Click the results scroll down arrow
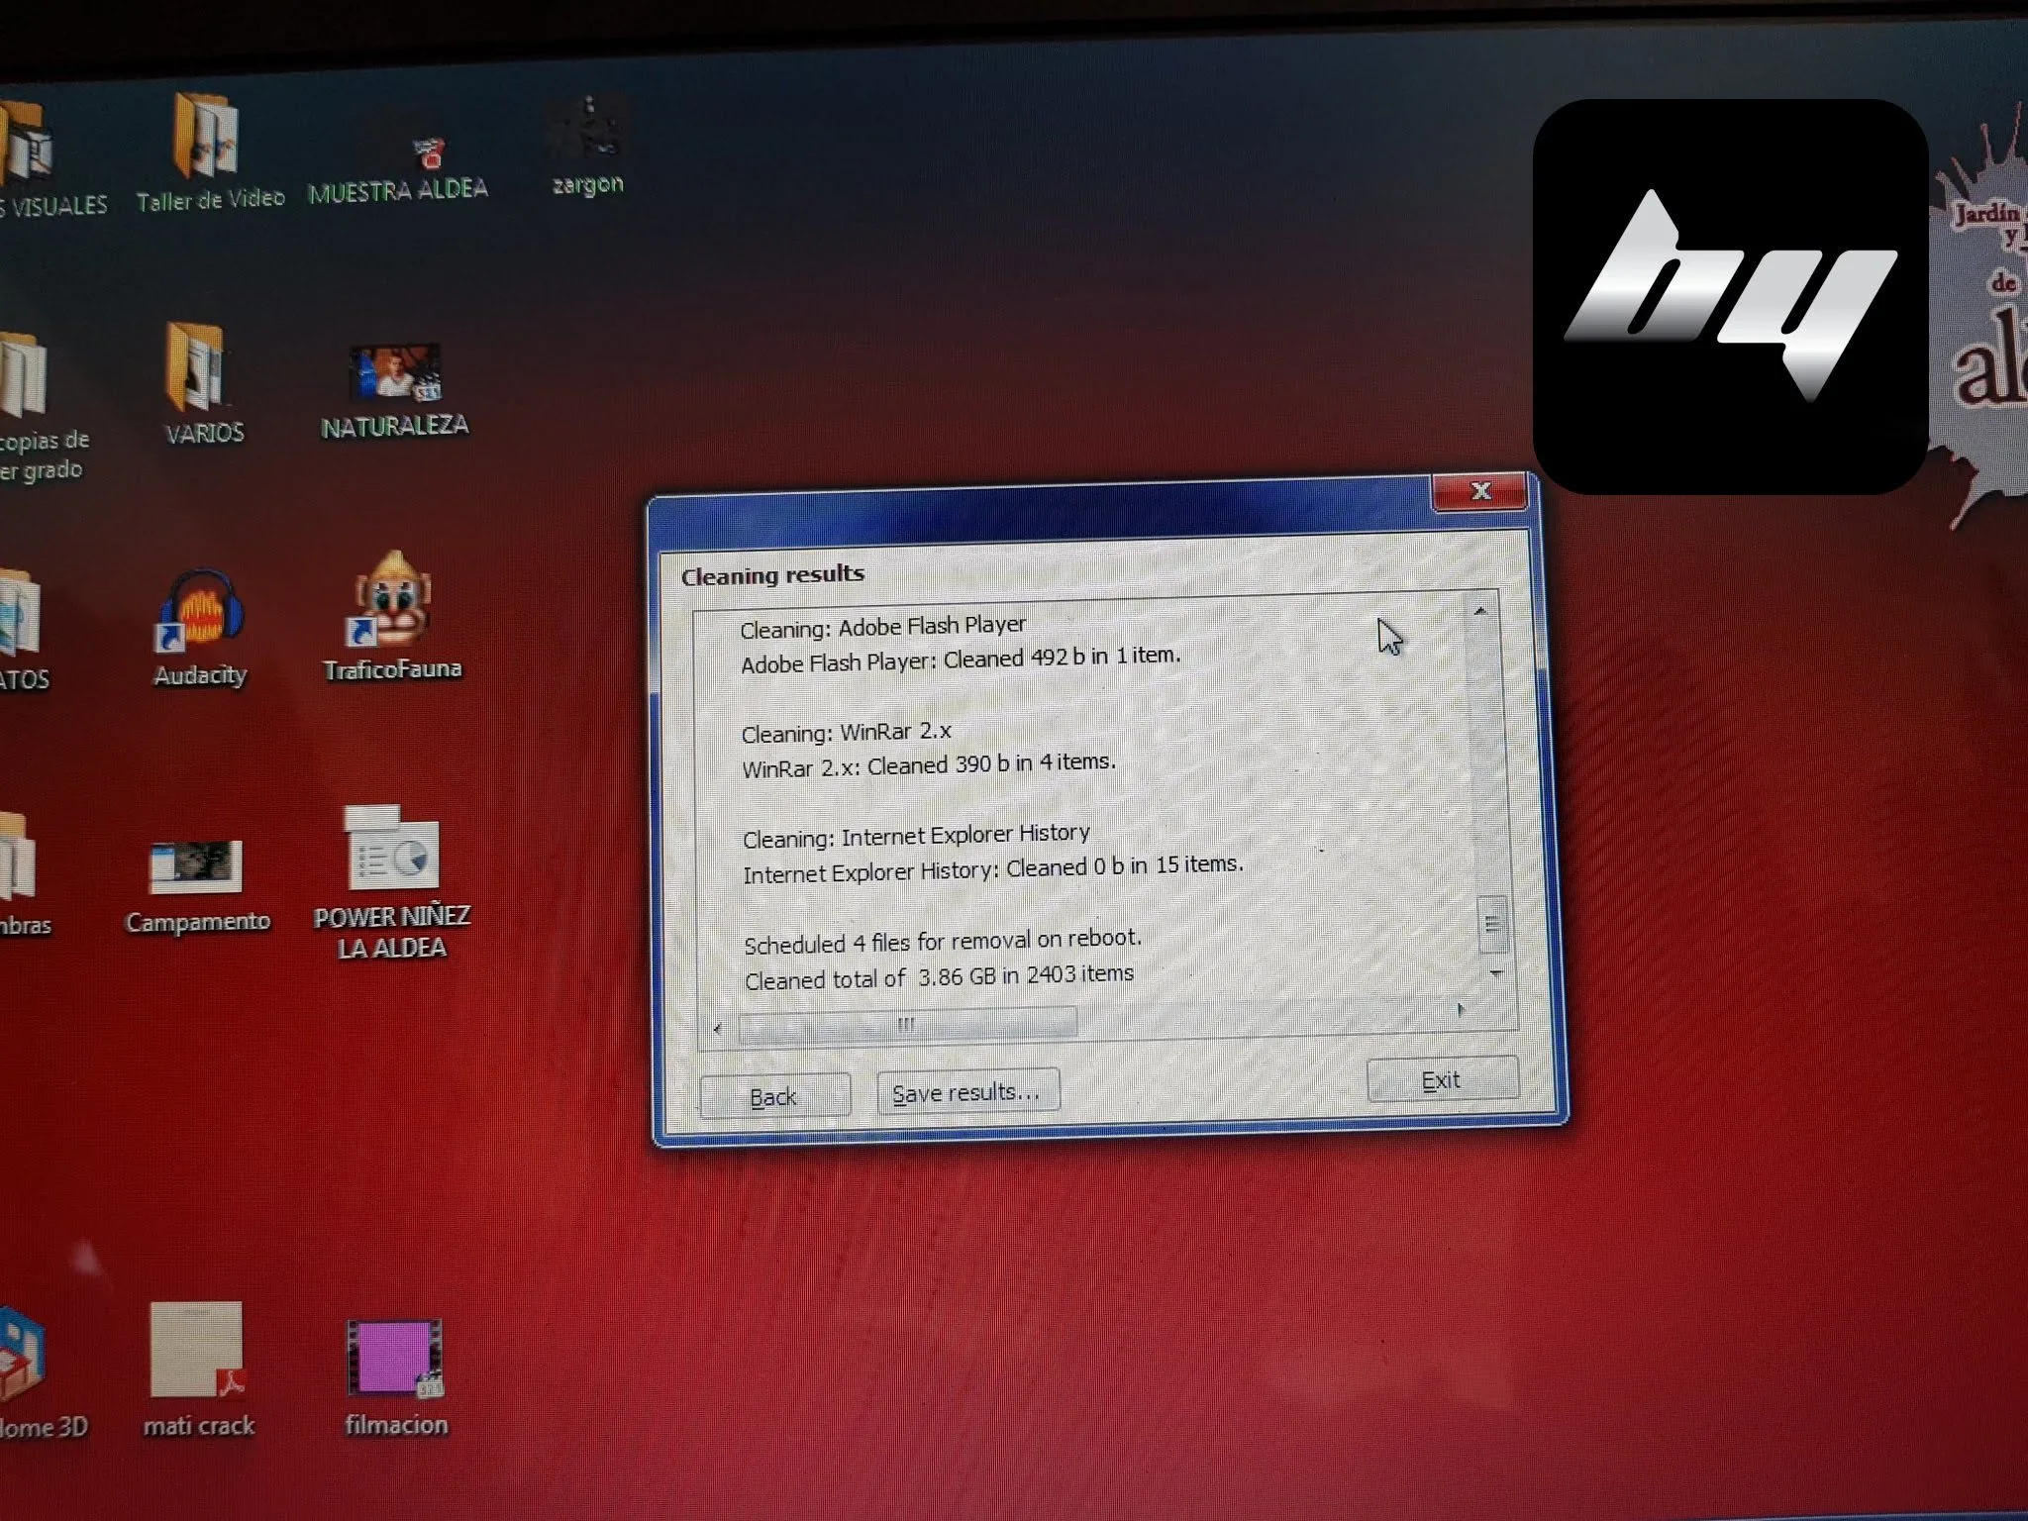 [1495, 973]
